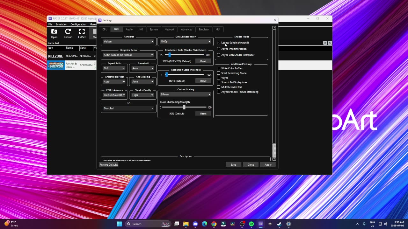Open the Renderer dropdown showing Vulkan

128,42
